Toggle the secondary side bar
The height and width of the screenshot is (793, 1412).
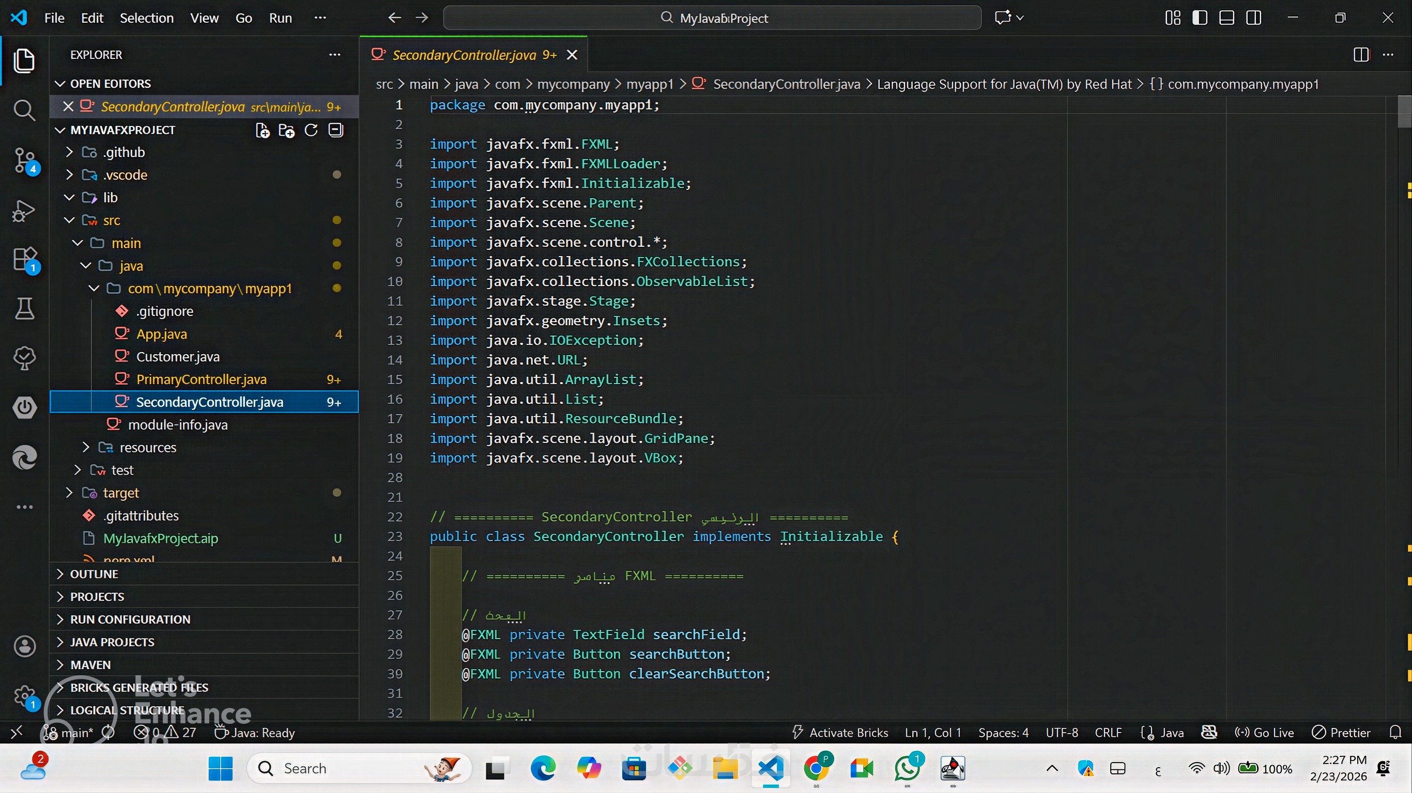[1253, 18]
